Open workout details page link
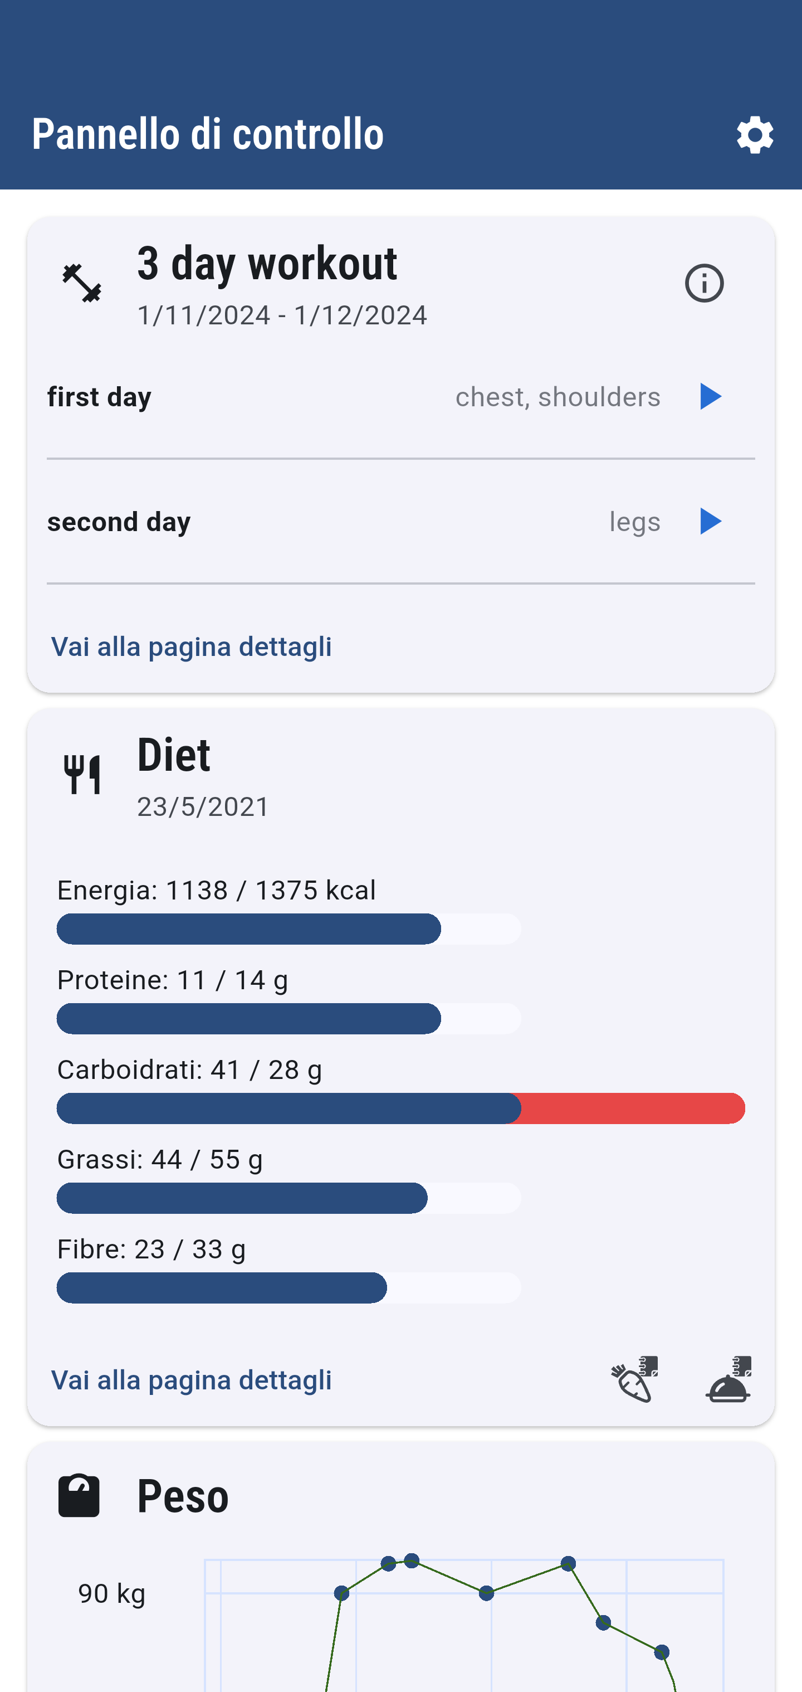The image size is (802, 1692). click(x=192, y=647)
